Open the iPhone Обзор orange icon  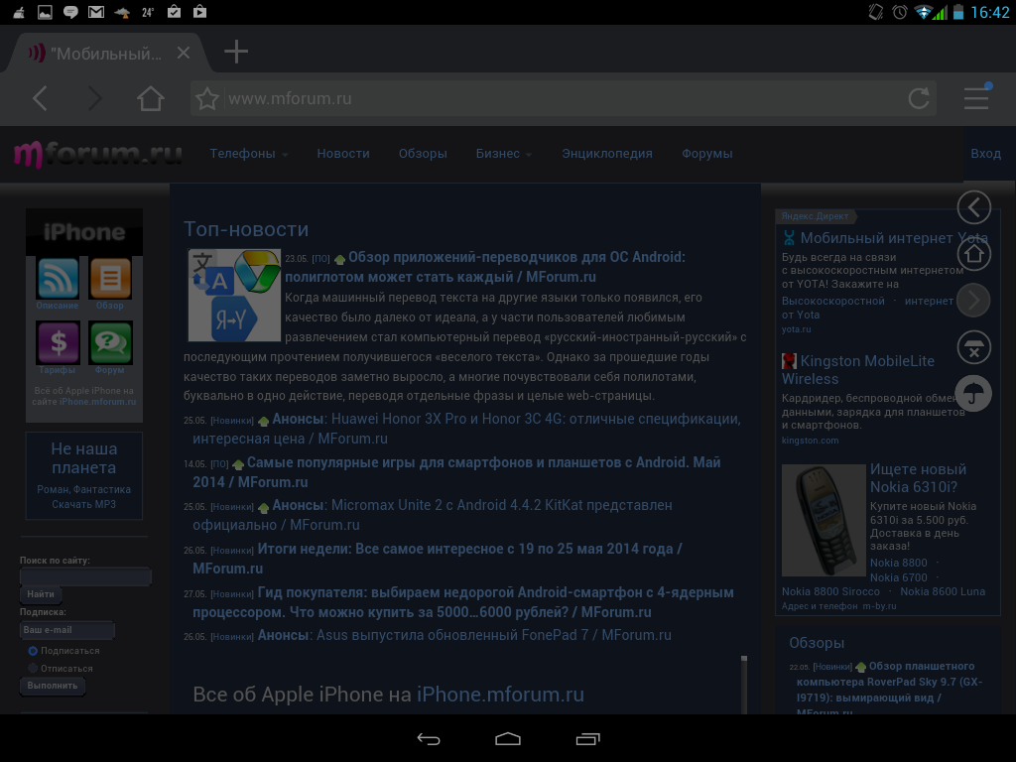pyautogui.click(x=110, y=279)
